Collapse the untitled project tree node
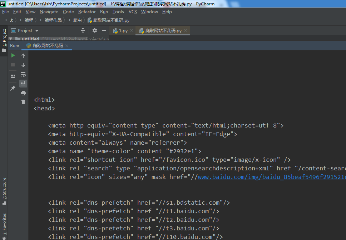The image size is (346, 240). (x=10, y=39)
